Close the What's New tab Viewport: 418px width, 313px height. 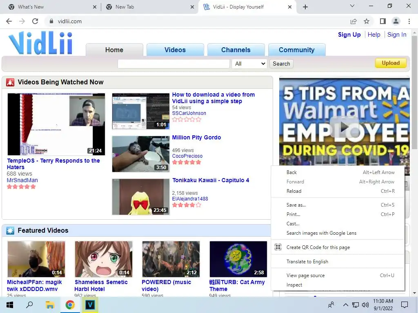[x=95, y=7]
